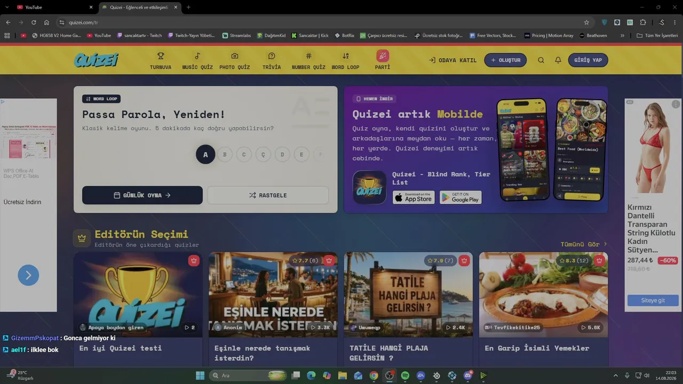Open the 'Tüm Yer İşaretleri' bookmarks folder
683x384 pixels.
(657, 36)
